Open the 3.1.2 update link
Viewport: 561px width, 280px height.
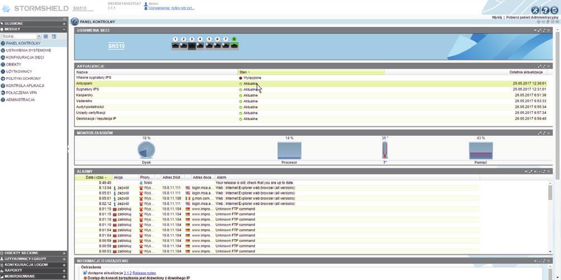[x=127, y=273]
